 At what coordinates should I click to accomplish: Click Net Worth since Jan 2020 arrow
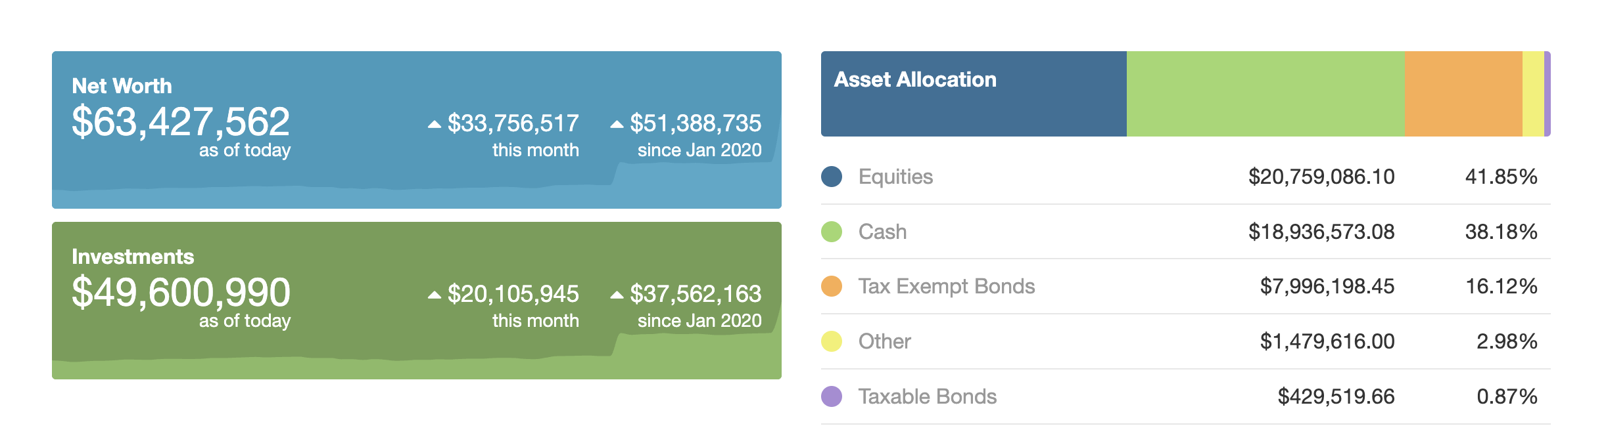point(617,124)
